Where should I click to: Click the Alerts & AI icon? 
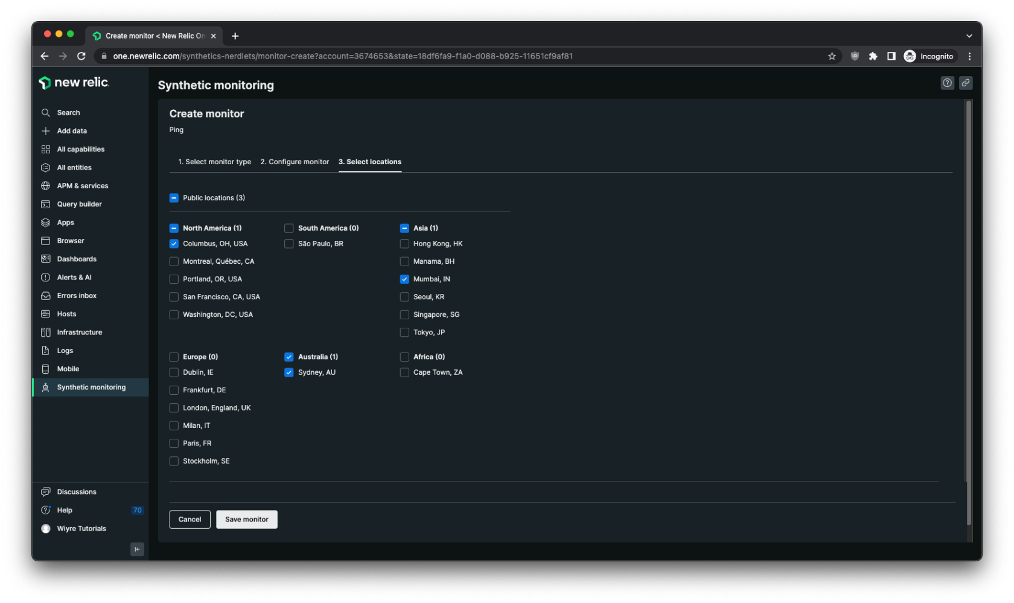pos(45,277)
